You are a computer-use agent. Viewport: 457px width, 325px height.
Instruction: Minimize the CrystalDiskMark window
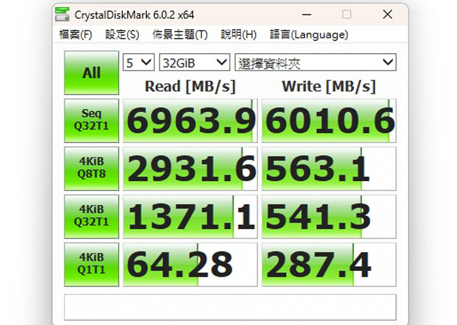pyautogui.click(x=306, y=14)
